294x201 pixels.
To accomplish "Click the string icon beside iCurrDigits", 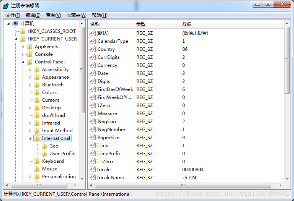I will (x=92, y=57).
